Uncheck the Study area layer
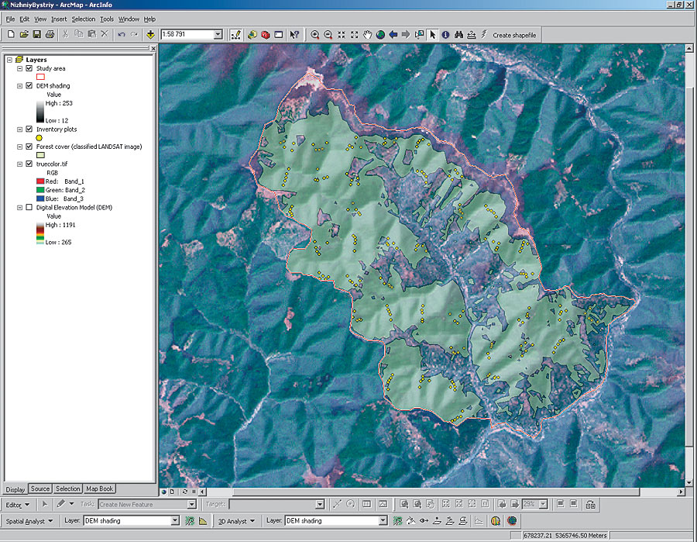Screen dimensions: 697x542 click(29, 68)
